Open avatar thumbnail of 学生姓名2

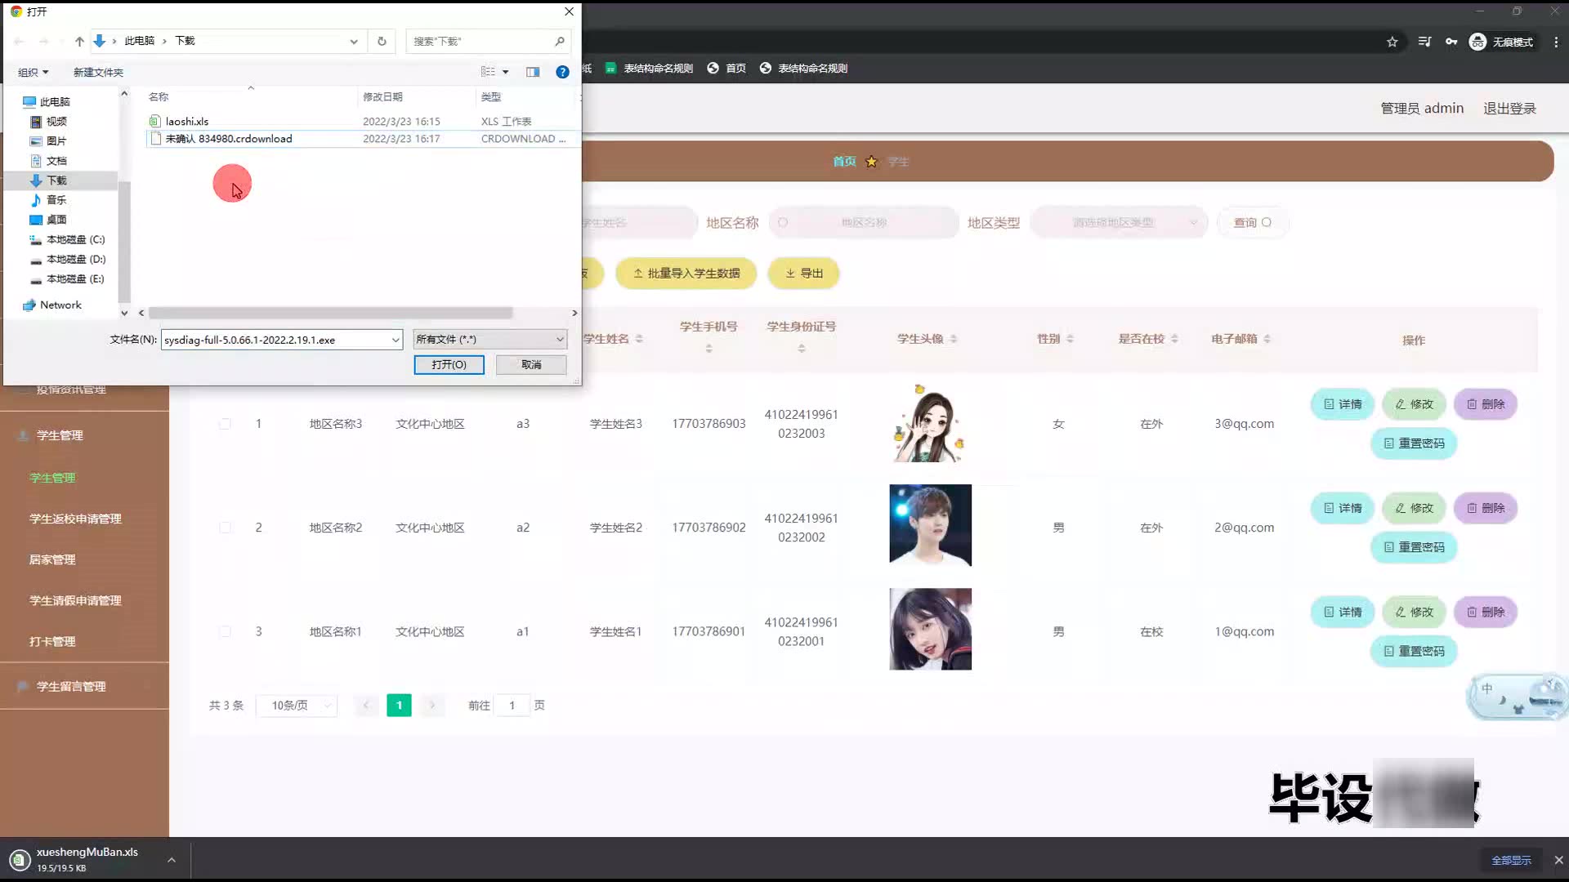point(930,525)
